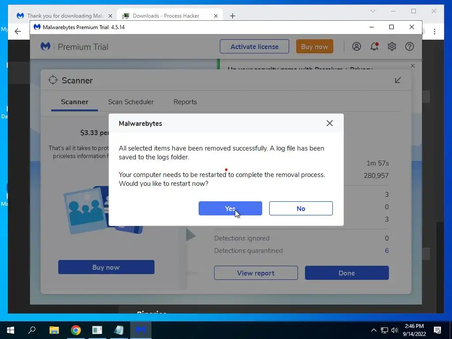Open volume control tray icon
This screenshot has width=452, height=339.
(x=395, y=330)
